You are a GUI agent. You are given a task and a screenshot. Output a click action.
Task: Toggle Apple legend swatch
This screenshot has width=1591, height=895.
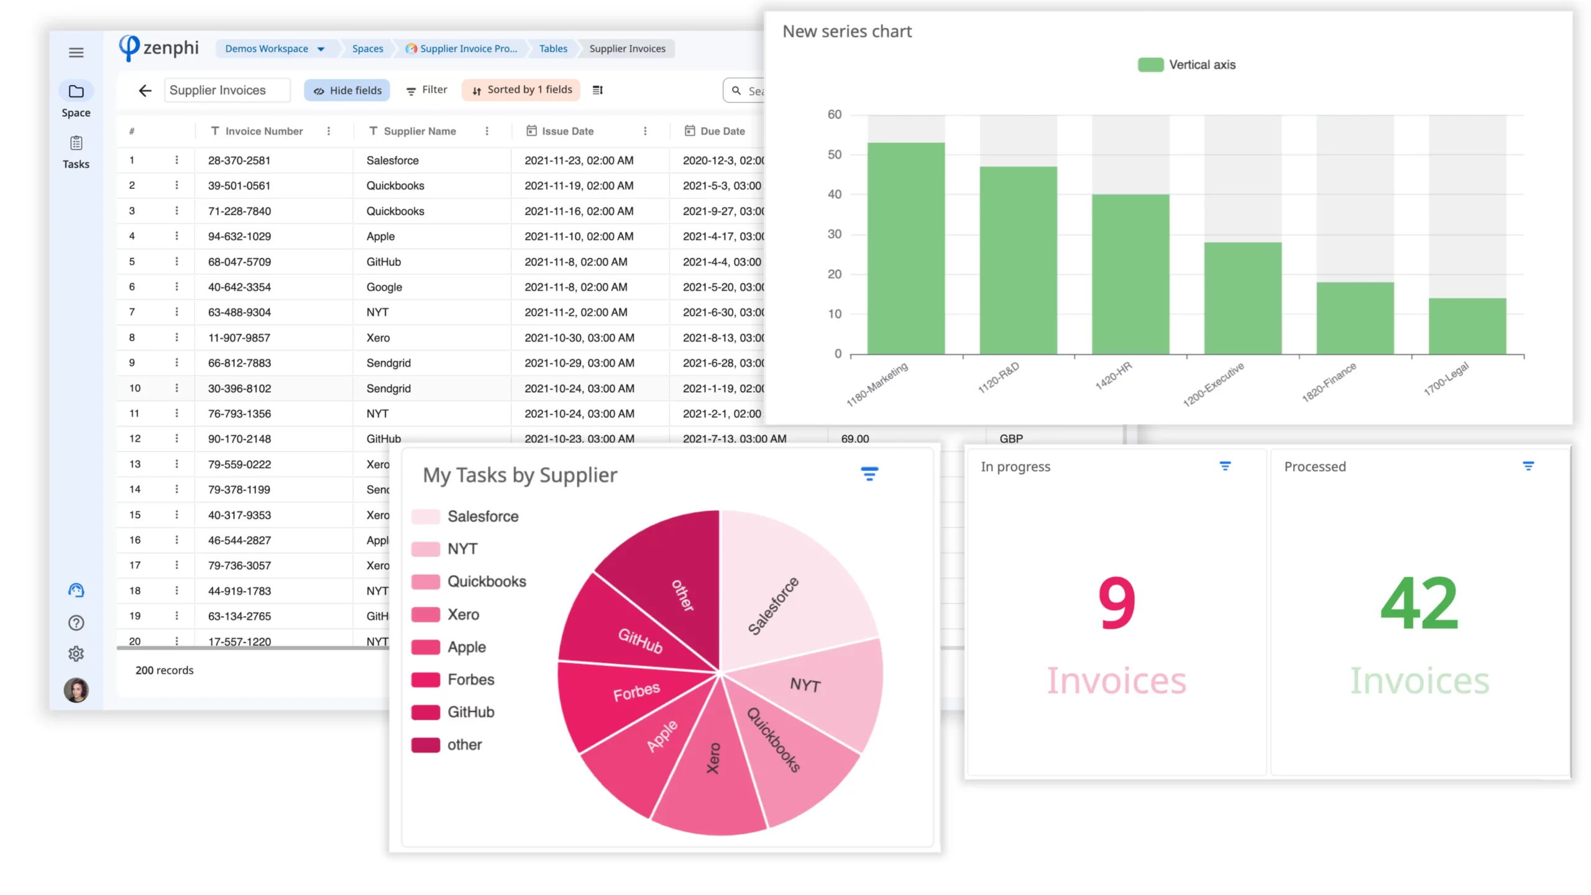point(425,647)
